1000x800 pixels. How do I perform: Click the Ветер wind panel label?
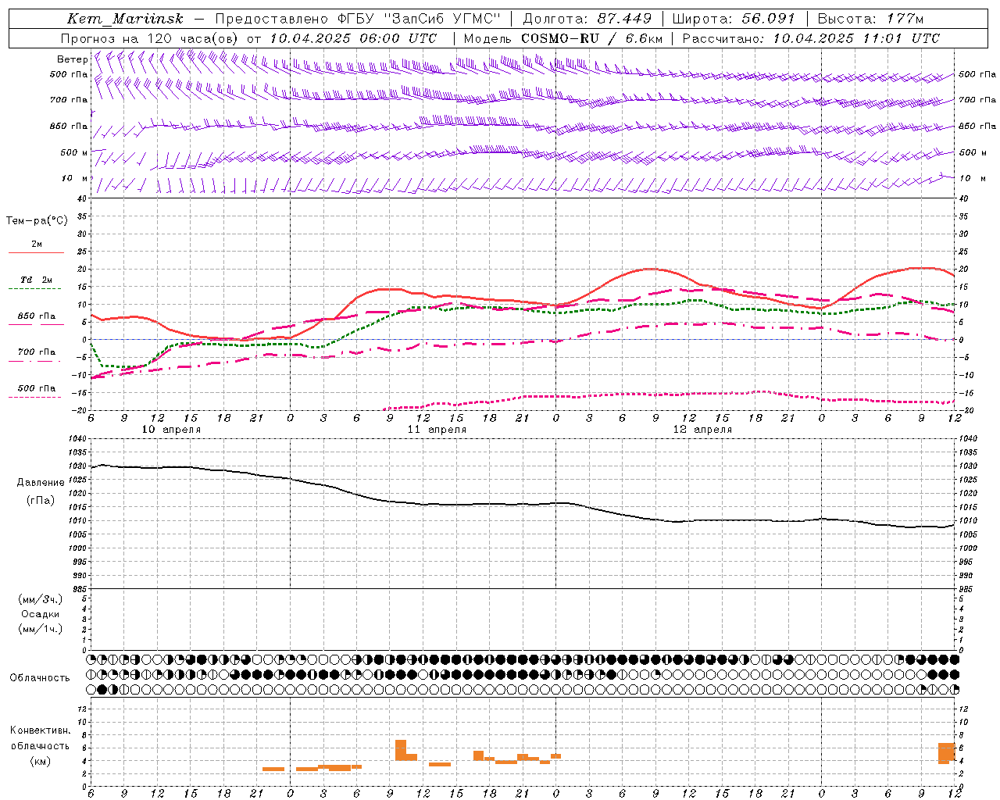point(72,59)
